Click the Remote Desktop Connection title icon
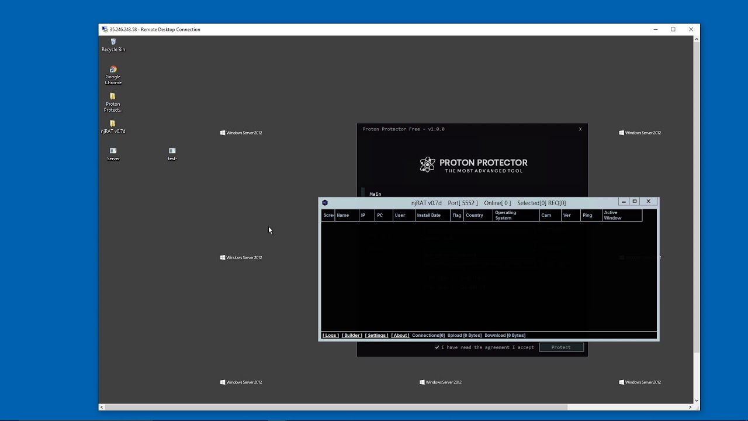Screen dimensions: 748x421 click(105, 29)
